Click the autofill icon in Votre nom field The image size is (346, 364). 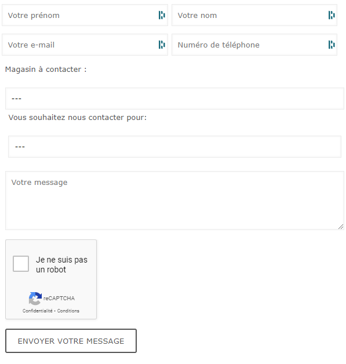(332, 15)
